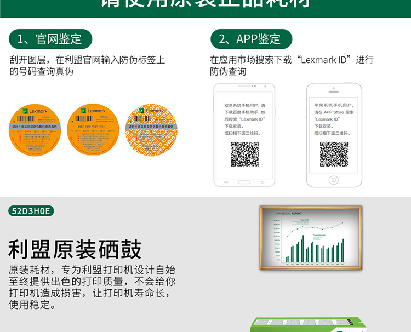This screenshot has width=411, height=332.
Task: Click the 利盟原装硒鼓 product title
Action: (75, 249)
